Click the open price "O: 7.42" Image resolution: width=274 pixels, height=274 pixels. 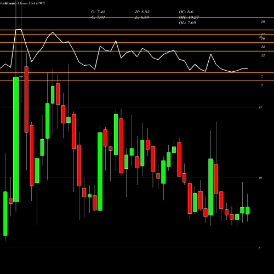98,12
